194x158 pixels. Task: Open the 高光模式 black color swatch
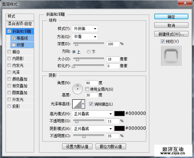(x=120, y=113)
